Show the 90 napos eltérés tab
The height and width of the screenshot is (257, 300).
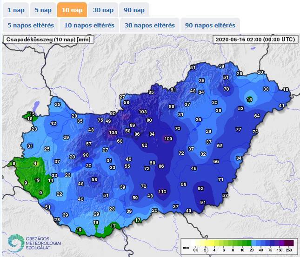(x=210, y=25)
